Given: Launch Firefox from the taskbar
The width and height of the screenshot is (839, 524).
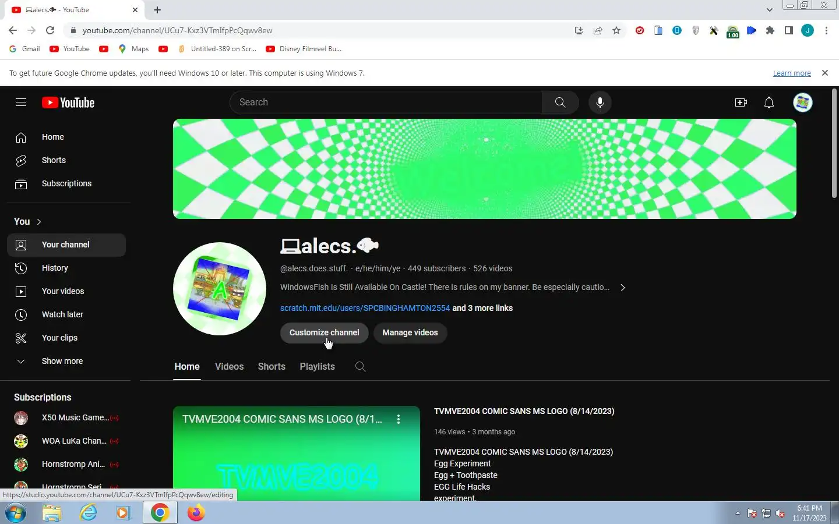Looking at the screenshot, I should click(x=196, y=513).
